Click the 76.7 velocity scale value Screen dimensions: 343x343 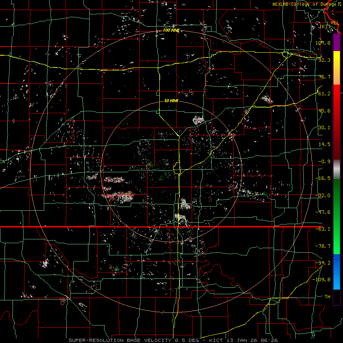324,77
